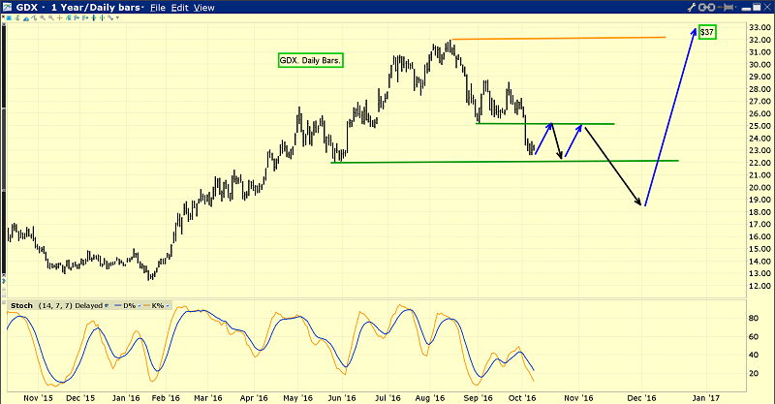Viewport: 775px width, 404px height.
Task: Click the line study toolbar icon
Action: [34, 18]
